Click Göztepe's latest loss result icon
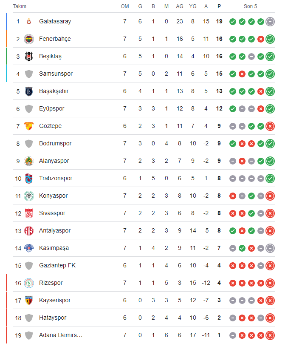 click(x=270, y=126)
